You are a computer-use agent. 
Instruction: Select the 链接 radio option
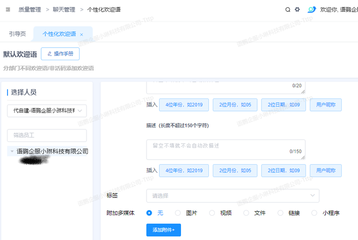280,213
